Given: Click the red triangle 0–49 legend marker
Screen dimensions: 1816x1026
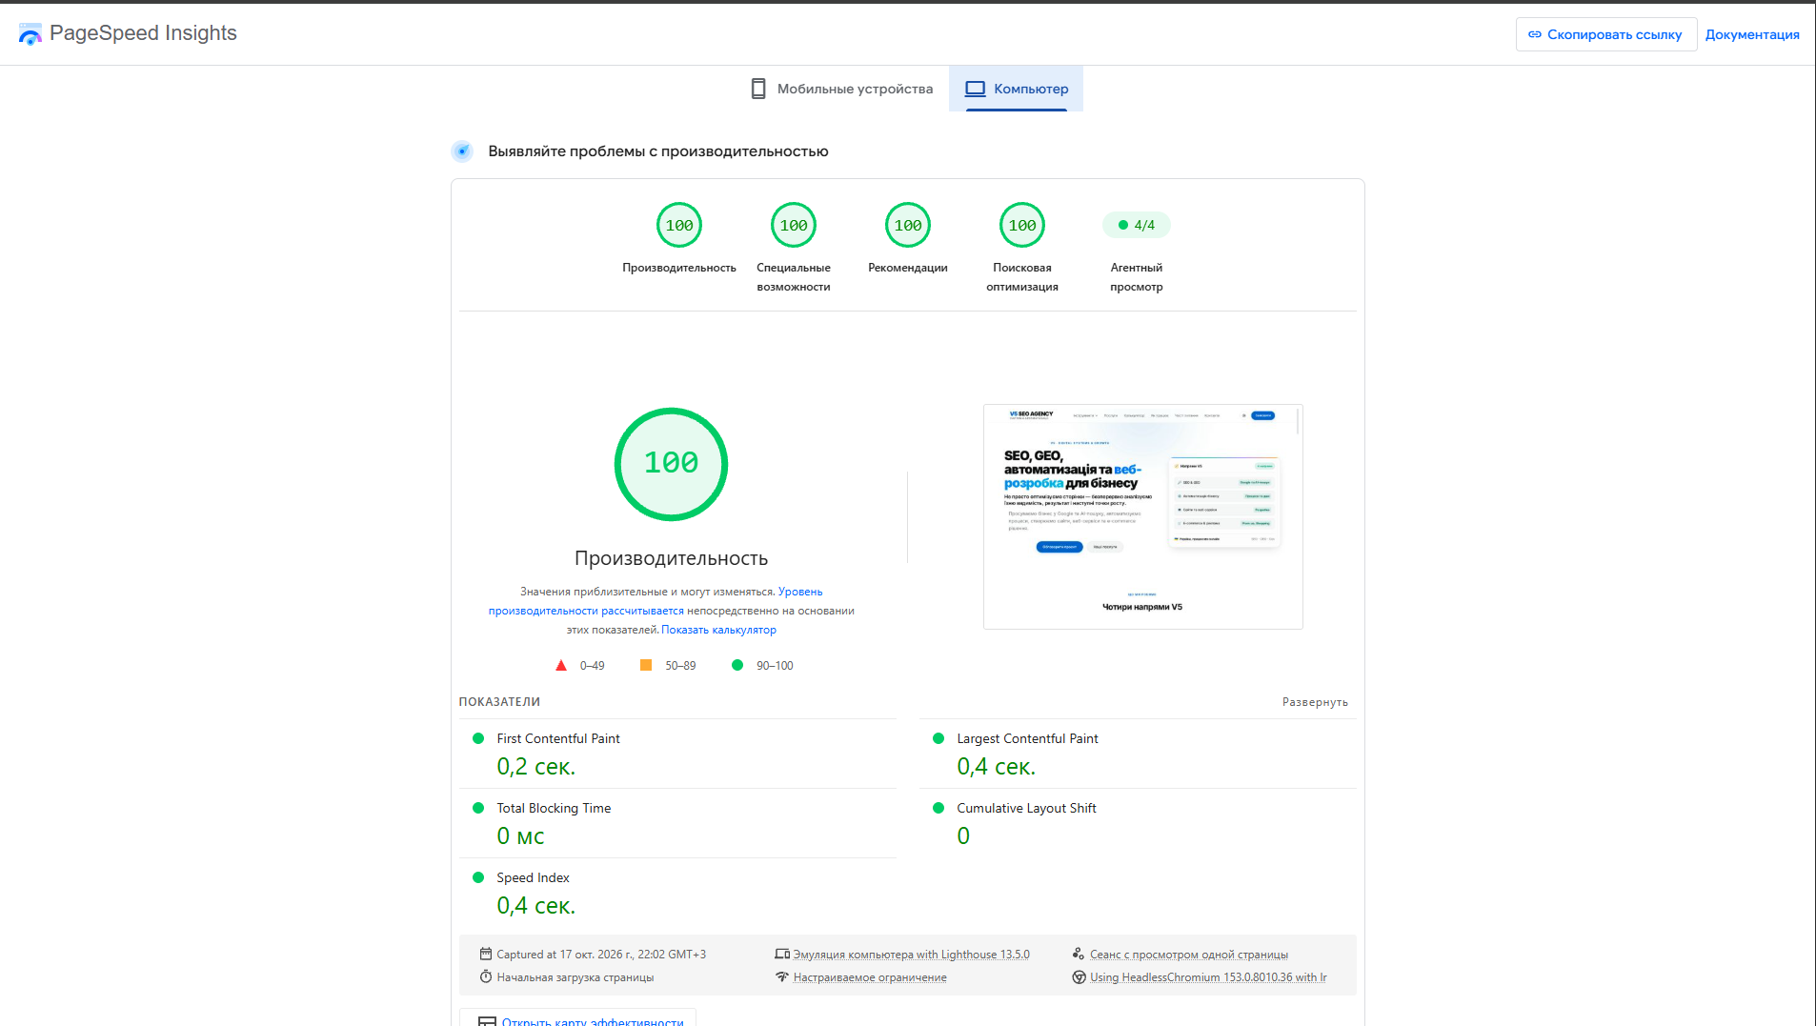Looking at the screenshot, I should tap(561, 665).
